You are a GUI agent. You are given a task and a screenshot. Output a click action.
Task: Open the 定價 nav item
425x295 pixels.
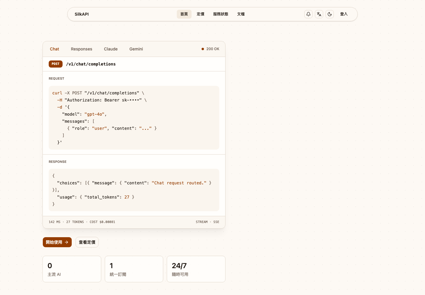pyautogui.click(x=201, y=14)
